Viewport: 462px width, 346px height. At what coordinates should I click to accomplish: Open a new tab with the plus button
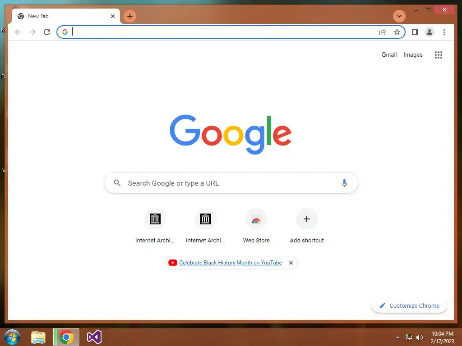coord(129,16)
